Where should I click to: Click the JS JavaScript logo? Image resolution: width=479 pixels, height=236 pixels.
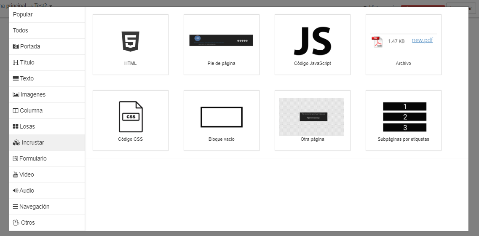coord(313,41)
